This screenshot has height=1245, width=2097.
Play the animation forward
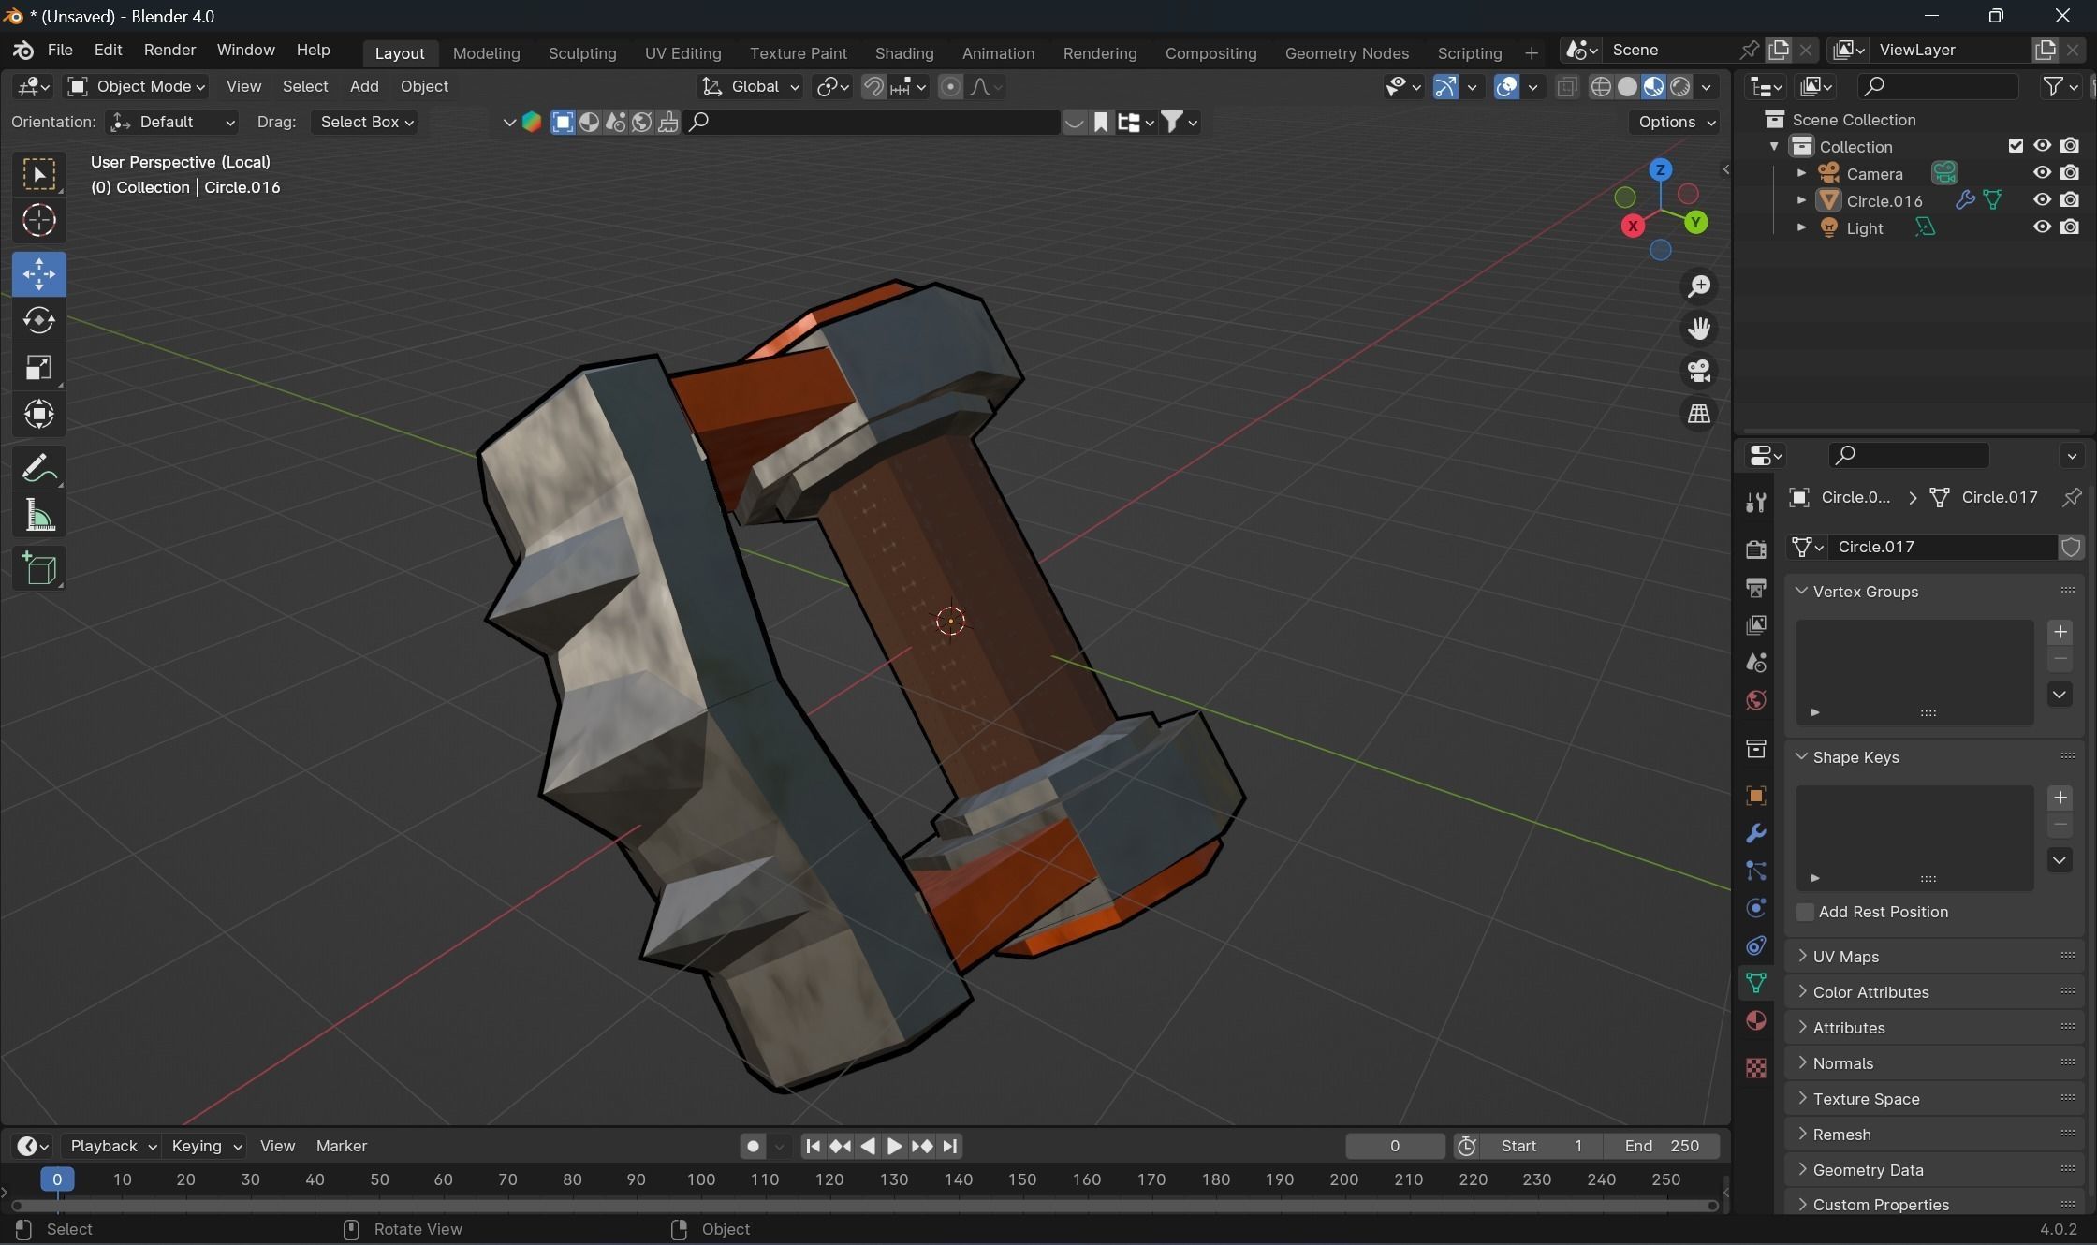coord(893,1146)
